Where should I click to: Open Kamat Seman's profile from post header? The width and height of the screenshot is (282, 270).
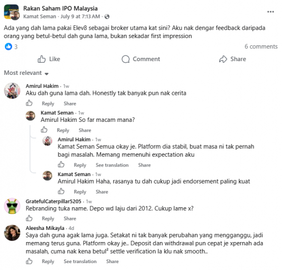[x=40, y=16]
